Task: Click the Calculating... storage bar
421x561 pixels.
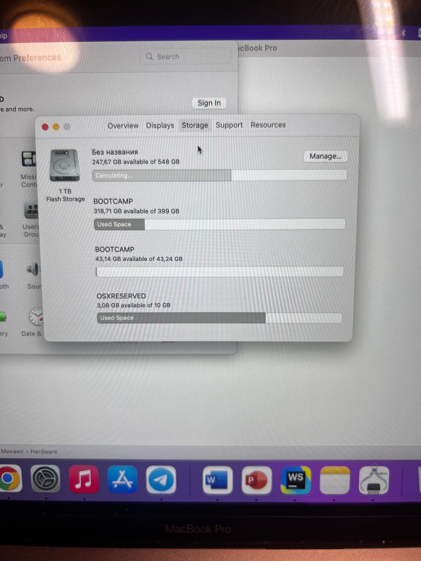Action: (220, 175)
